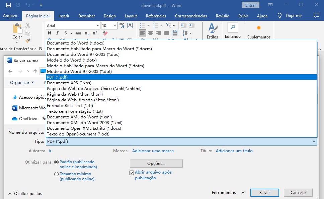The height and width of the screenshot is (199, 324).
Task: Click the Cut scissors icon
Action: tap(28, 25)
